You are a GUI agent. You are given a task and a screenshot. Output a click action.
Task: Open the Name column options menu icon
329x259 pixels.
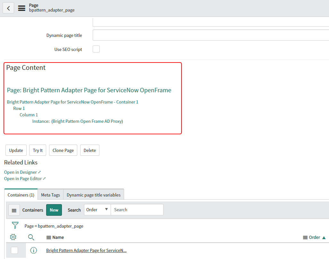tap(49, 238)
